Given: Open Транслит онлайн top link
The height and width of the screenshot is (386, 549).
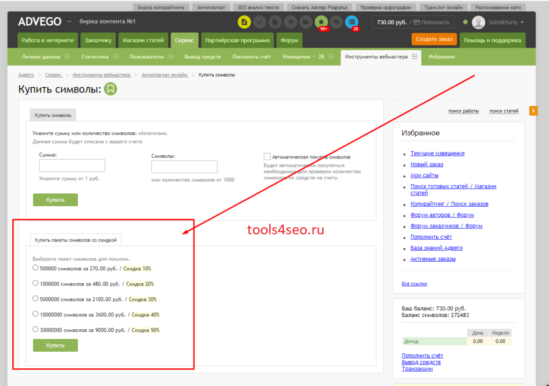Looking at the screenshot, I should coord(443,7).
